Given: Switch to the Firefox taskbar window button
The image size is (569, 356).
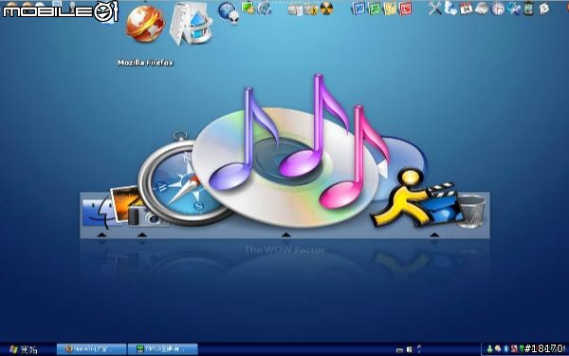Looking at the screenshot, I should click(91, 349).
